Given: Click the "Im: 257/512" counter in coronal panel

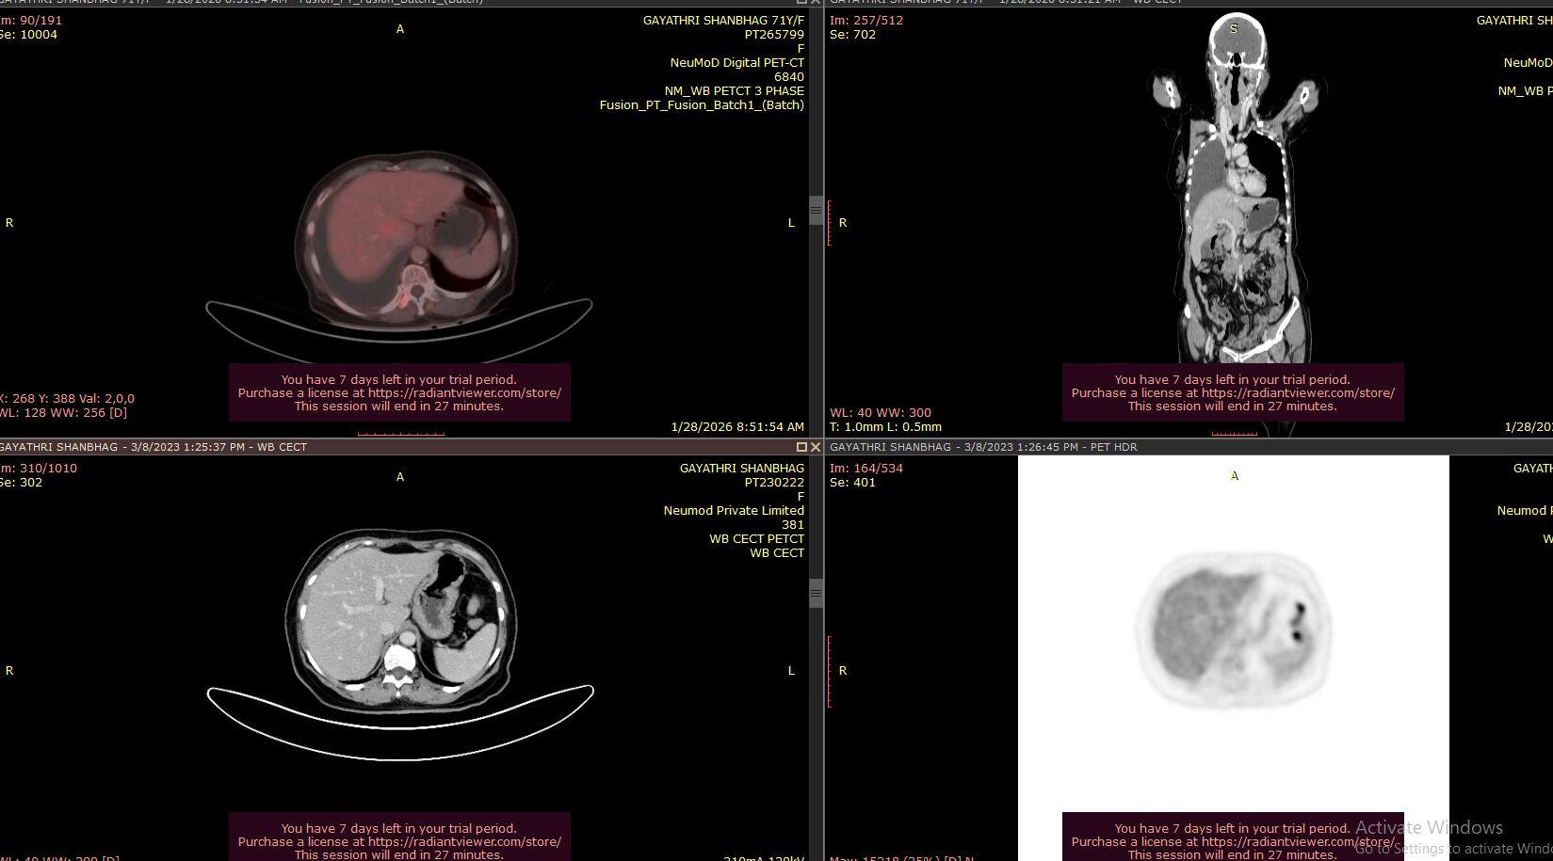Looking at the screenshot, I should point(866,20).
